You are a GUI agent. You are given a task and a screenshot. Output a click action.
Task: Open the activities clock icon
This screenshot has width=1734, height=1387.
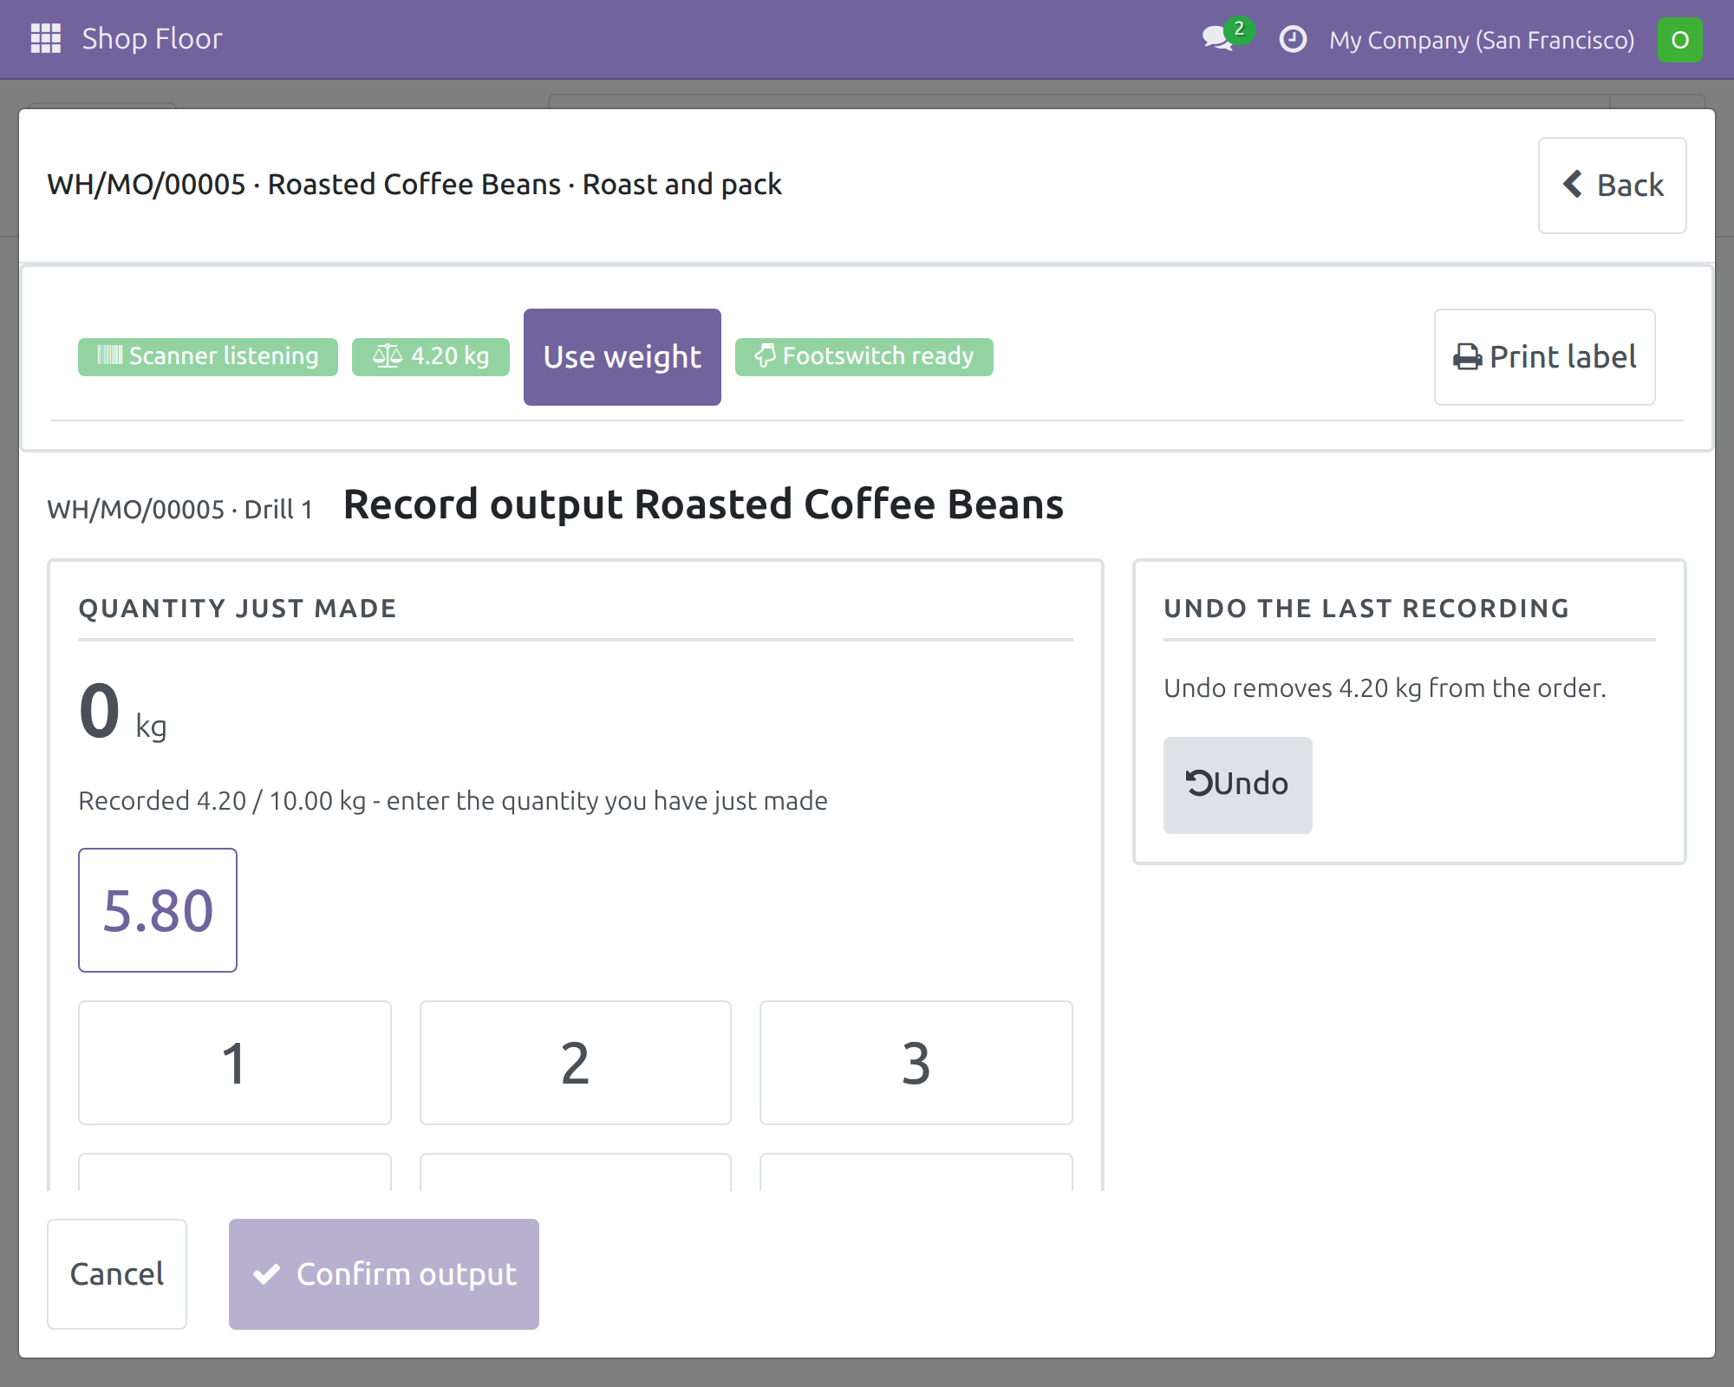point(1293,39)
